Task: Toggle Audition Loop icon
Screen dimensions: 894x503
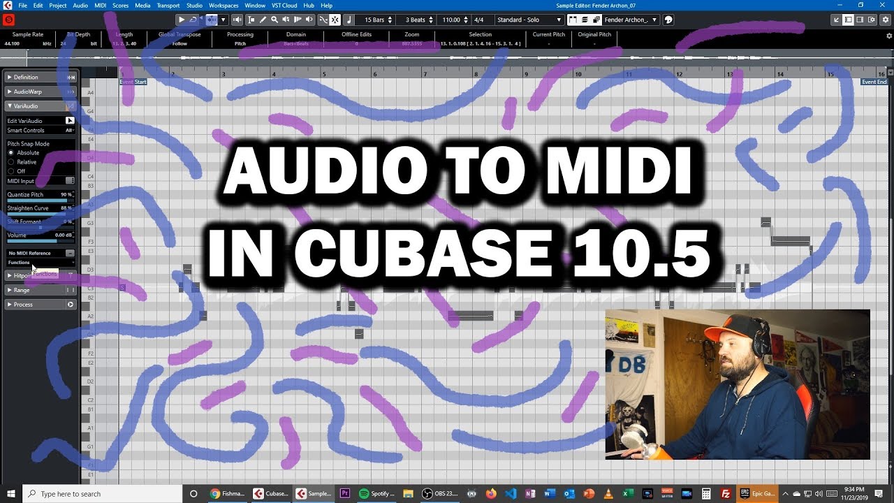Action: point(193,20)
